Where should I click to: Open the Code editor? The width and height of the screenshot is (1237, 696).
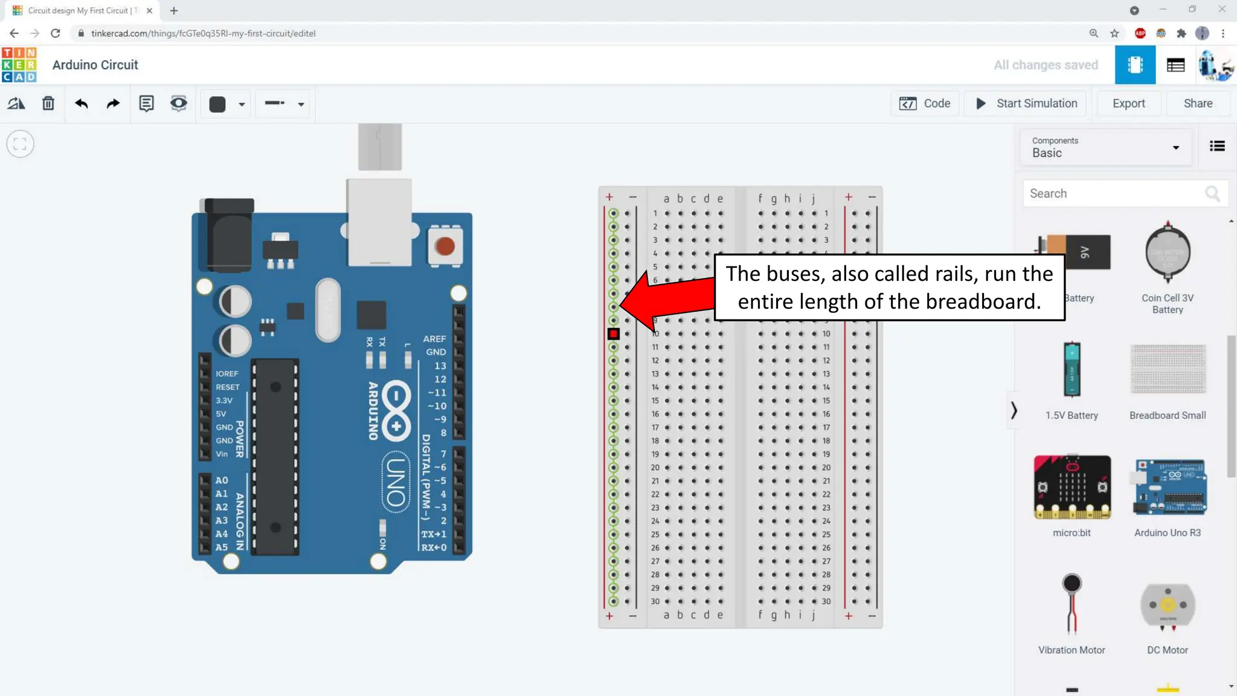click(925, 103)
